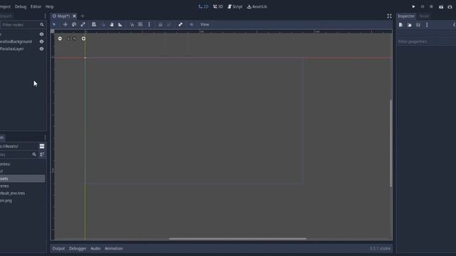456x256 pixels.
Task: Open the Scene dock options menu
Action: tap(45, 16)
